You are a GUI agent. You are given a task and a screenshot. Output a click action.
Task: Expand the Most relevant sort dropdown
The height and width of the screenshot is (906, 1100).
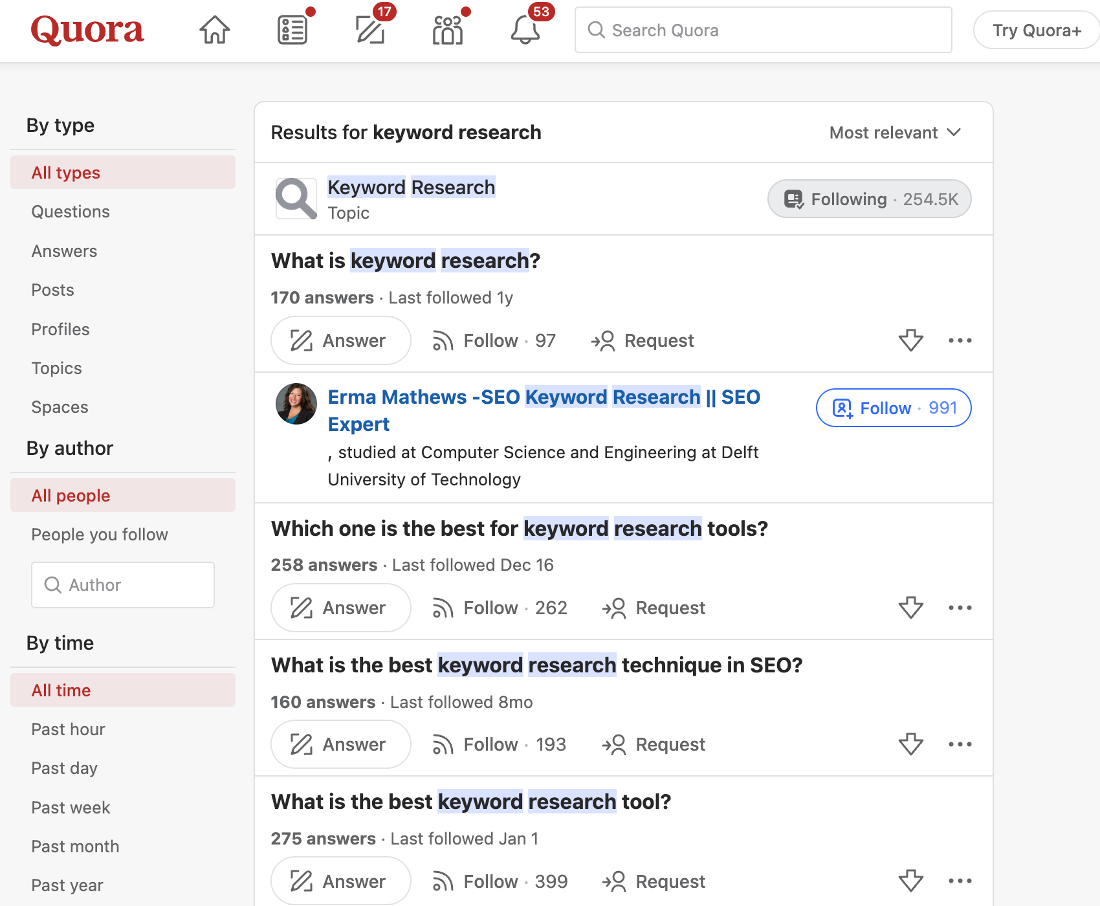coord(896,133)
